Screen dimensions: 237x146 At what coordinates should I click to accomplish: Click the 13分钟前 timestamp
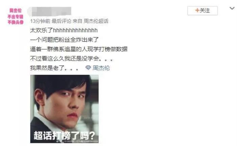40,21
